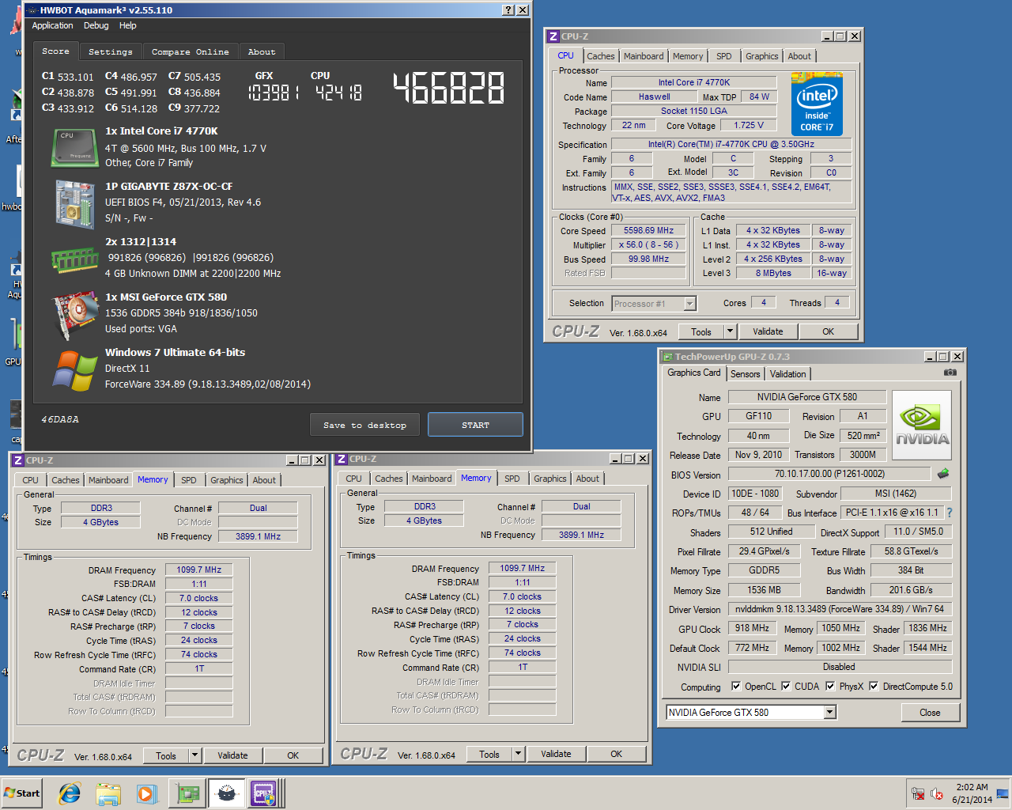The image size is (1012, 810).
Task: Open SPD tab in top CPU-Z window
Action: (724, 56)
